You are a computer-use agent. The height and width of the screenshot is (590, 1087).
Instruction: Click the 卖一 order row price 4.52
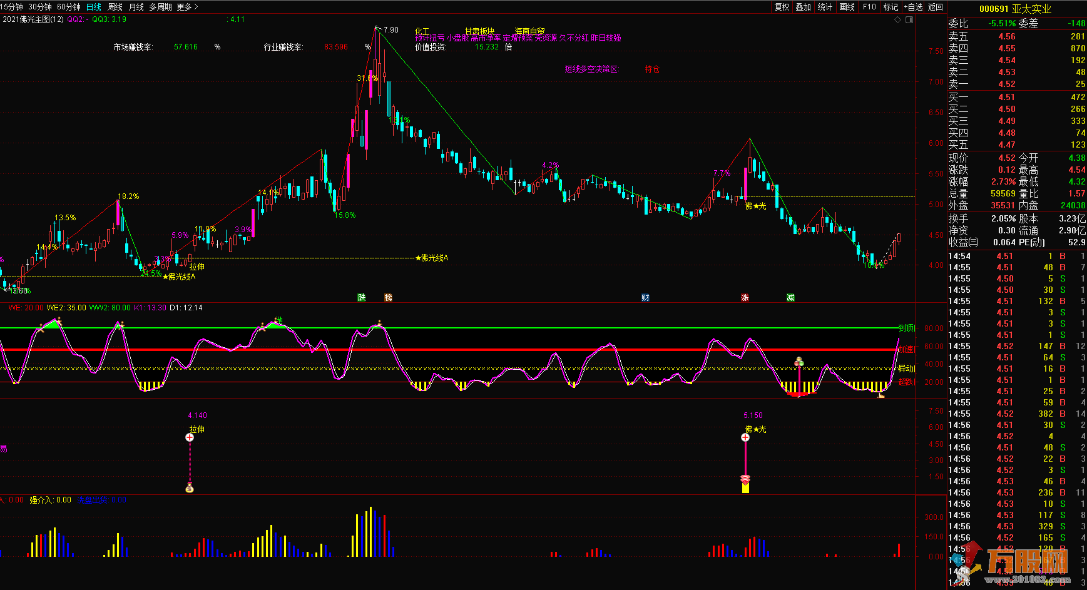1007,84
